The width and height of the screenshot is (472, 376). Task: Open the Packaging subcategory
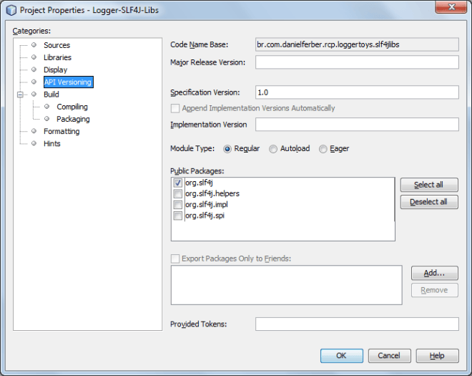[x=73, y=119]
